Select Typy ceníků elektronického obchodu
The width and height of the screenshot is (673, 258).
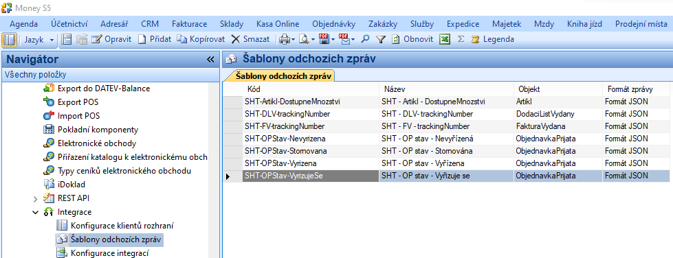(x=124, y=171)
